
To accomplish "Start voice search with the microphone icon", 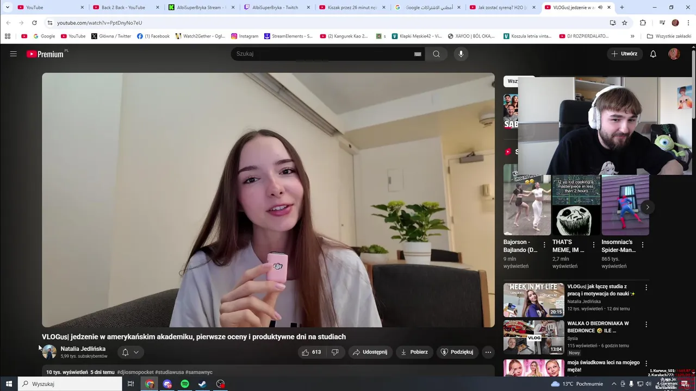I will (461, 54).
